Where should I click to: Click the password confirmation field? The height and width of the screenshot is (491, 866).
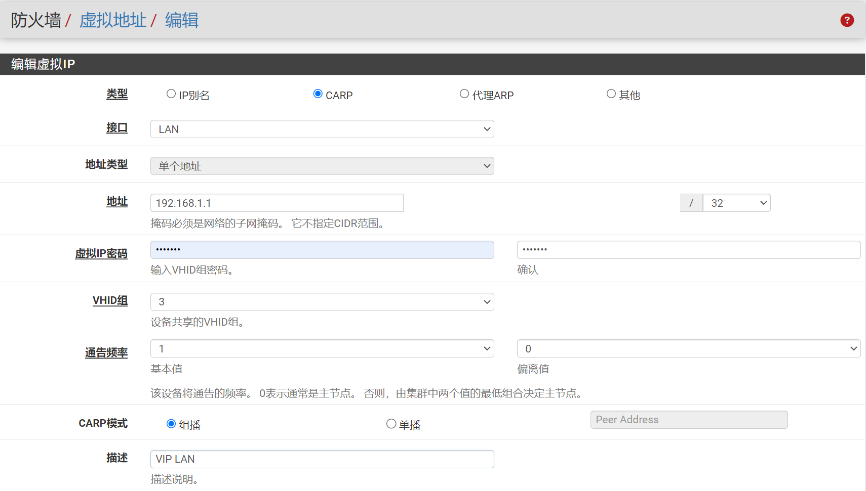click(688, 250)
